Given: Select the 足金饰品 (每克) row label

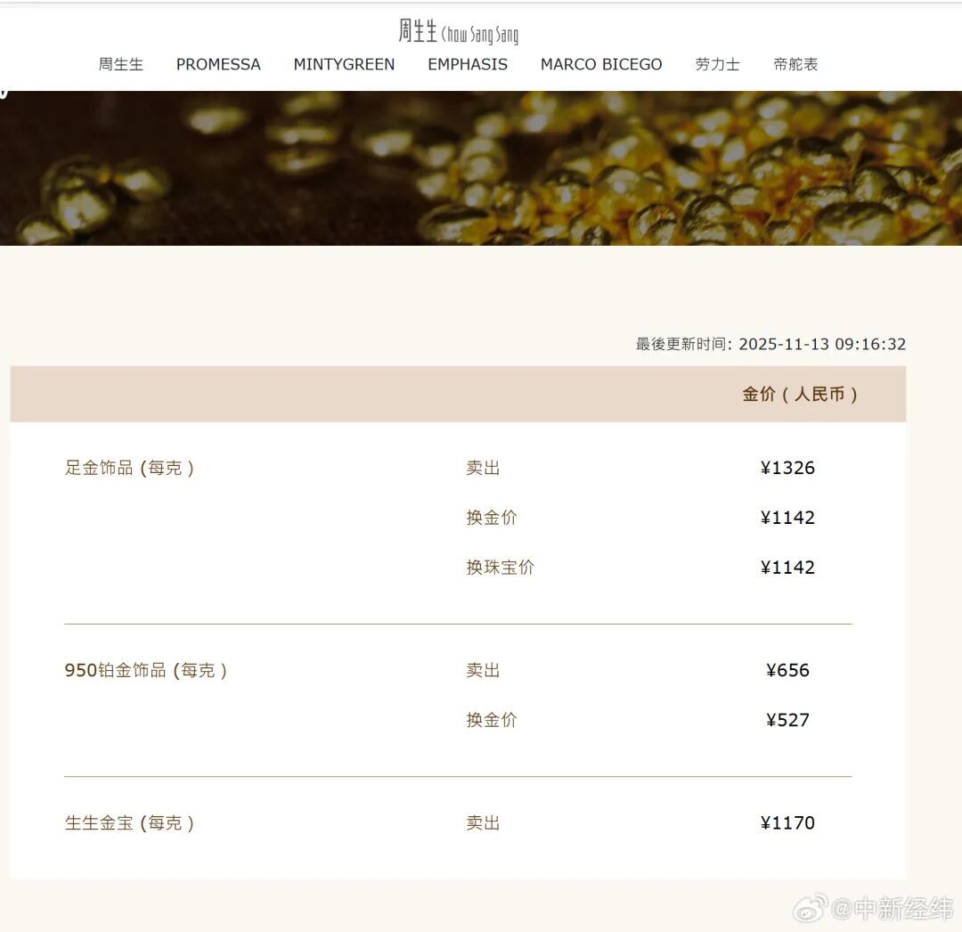Looking at the screenshot, I should pos(129,468).
